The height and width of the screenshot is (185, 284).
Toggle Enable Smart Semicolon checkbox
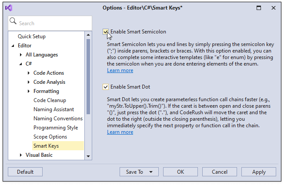pos(106,32)
